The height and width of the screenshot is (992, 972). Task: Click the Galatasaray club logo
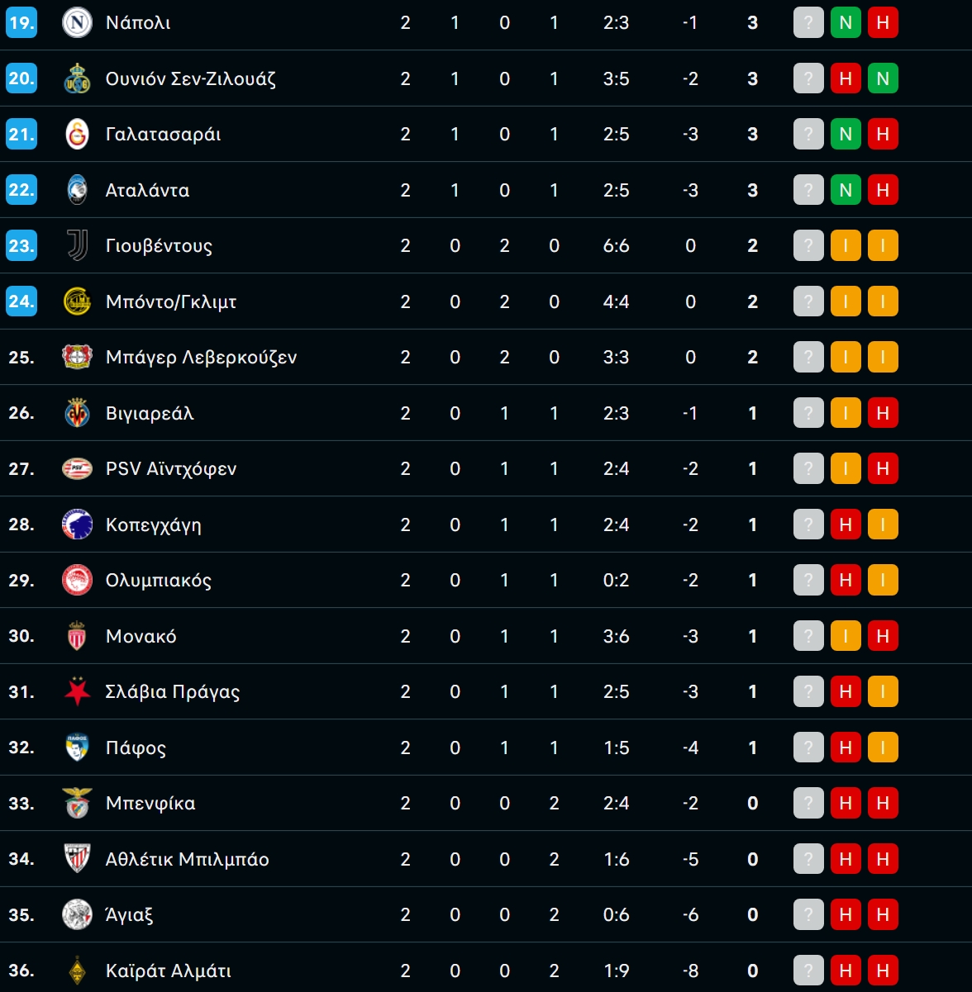(77, 134)
